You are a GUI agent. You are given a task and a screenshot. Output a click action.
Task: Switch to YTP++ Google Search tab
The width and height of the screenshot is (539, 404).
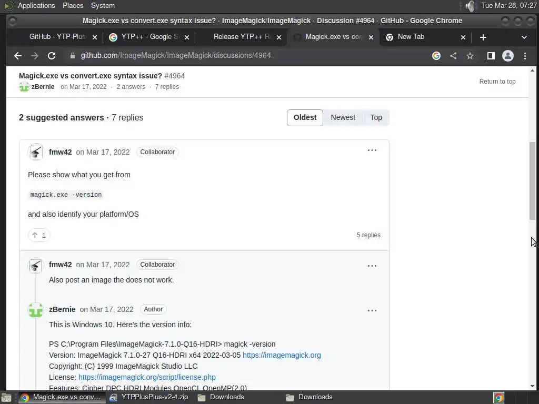[148, 37]
